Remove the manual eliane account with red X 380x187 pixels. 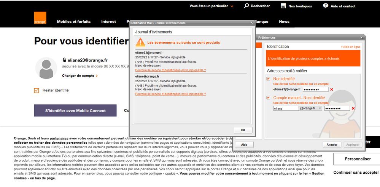click(353, 108)
